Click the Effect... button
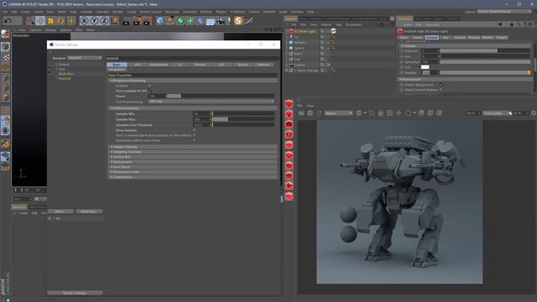537x302 pixels. point(60,211)
